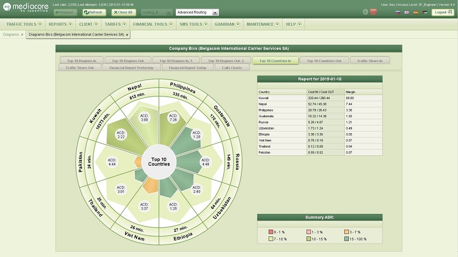Close the Diagrams Bics tab
Viewport: 458px width, 257px height.
(127, 34)
